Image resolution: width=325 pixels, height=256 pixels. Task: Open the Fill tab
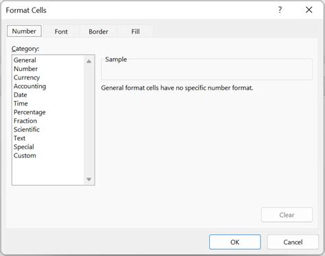(x=135, y=31)
